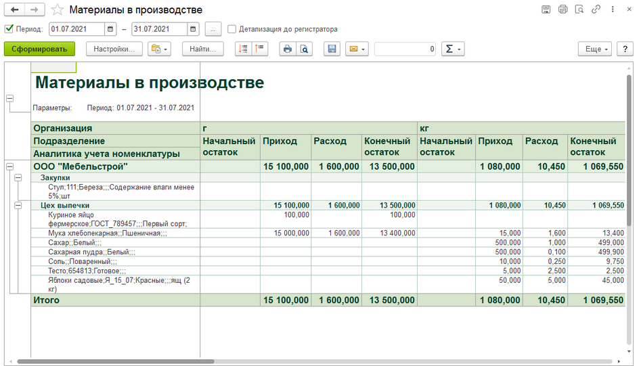Click scroll down arrow of vertical scrollbar
639x366 pixels.
tap(630, 351)
